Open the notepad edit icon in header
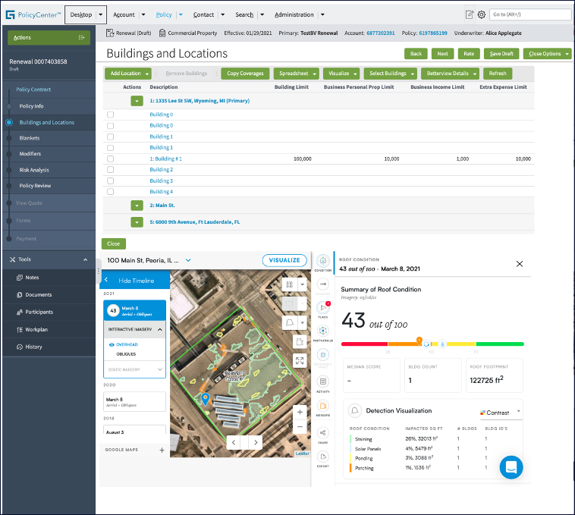This screenshot has height=515, width=575. pos(470,14)
